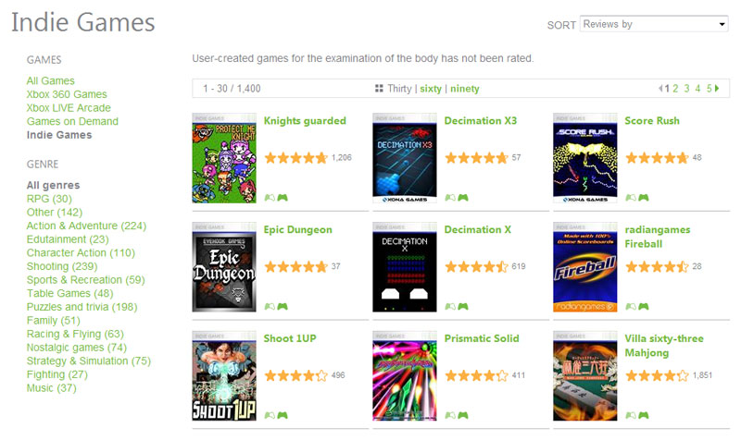Expand the sort dropdown arrow
Viewport: 741px width, 440px height.
tap(722, 24)
